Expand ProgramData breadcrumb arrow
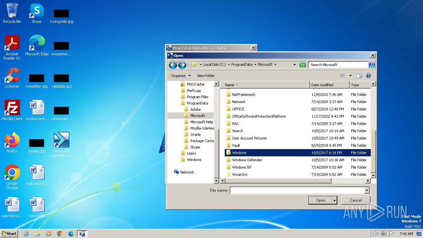This screenshot has height=238, width=423. [255, 65]
